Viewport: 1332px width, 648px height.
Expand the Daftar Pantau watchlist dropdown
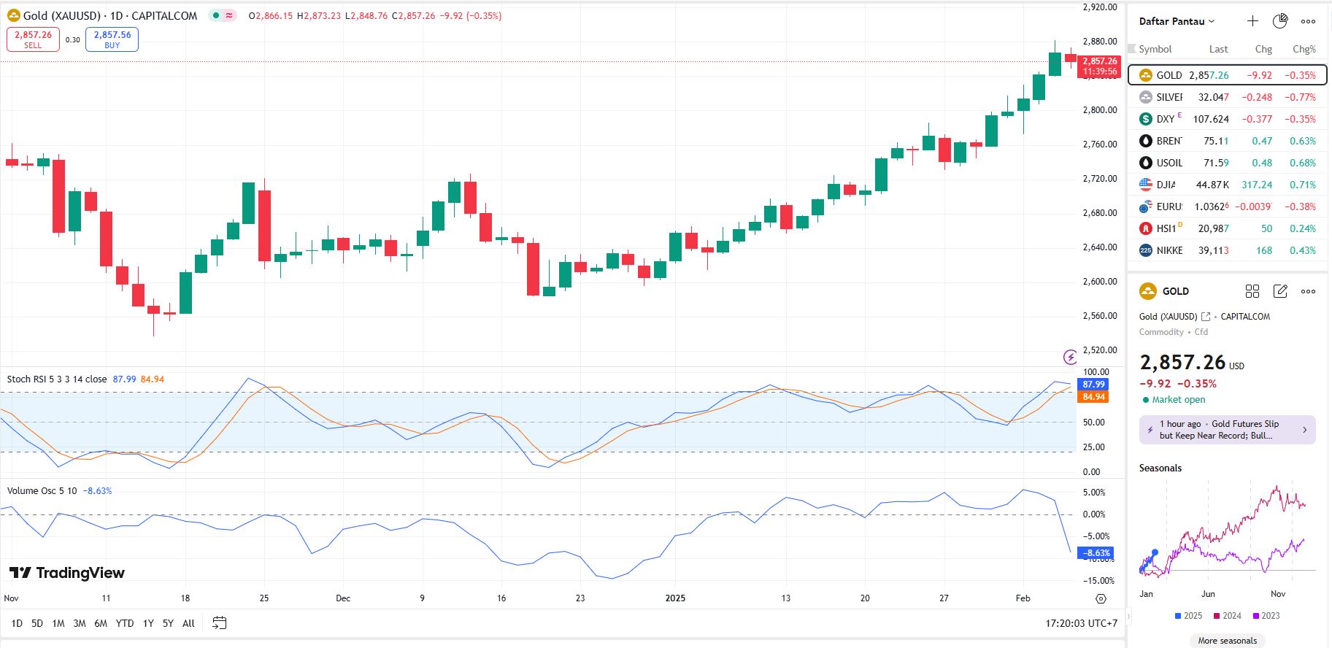click(x=1177, y=21)
